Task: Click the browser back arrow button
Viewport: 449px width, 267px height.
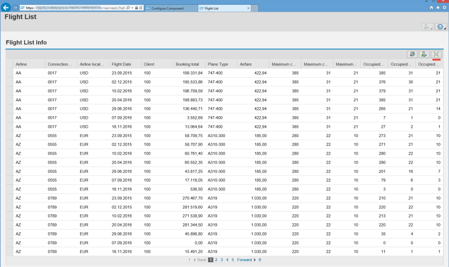Action: coord(6,8)
